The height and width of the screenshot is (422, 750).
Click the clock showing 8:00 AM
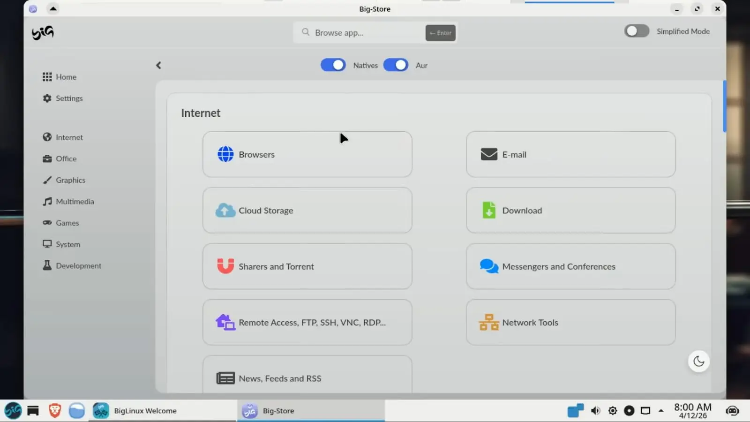pos(692,411)
